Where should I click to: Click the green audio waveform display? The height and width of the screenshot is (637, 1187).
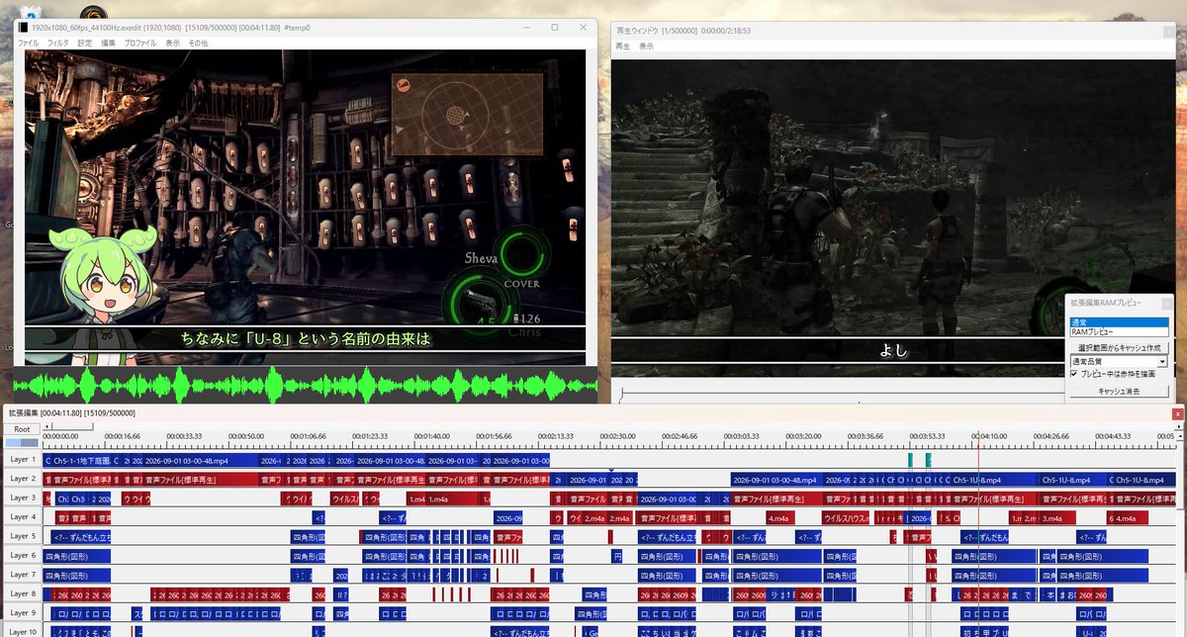click(x=305, y=384)
